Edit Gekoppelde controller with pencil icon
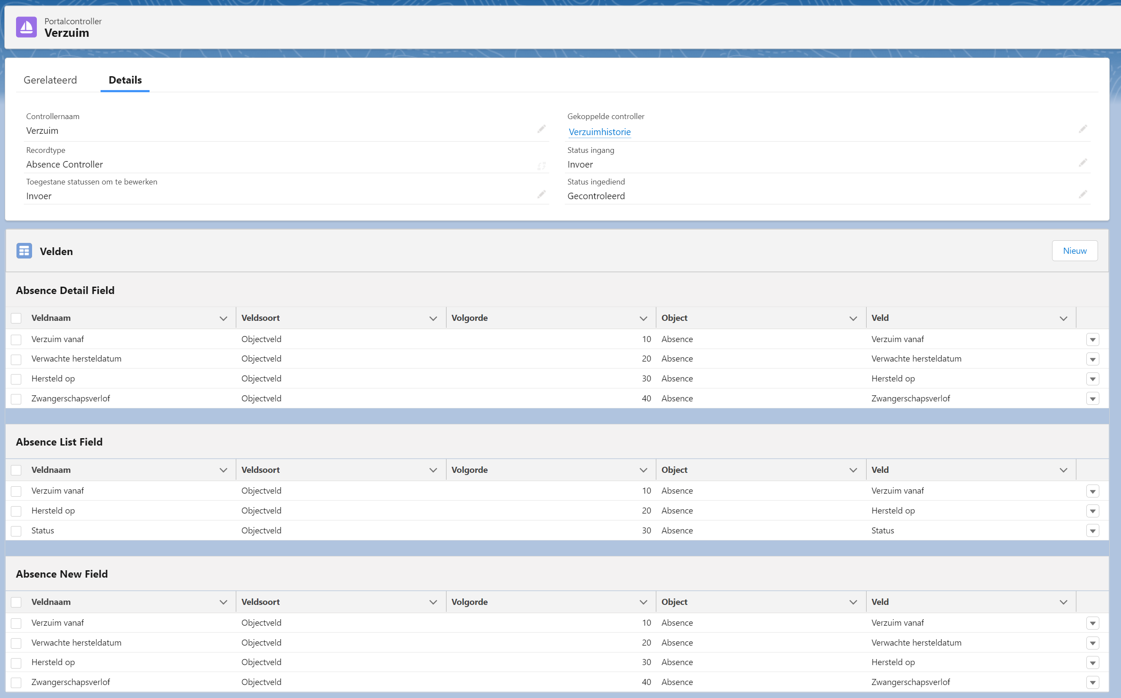 click(x=1083, y=129)
